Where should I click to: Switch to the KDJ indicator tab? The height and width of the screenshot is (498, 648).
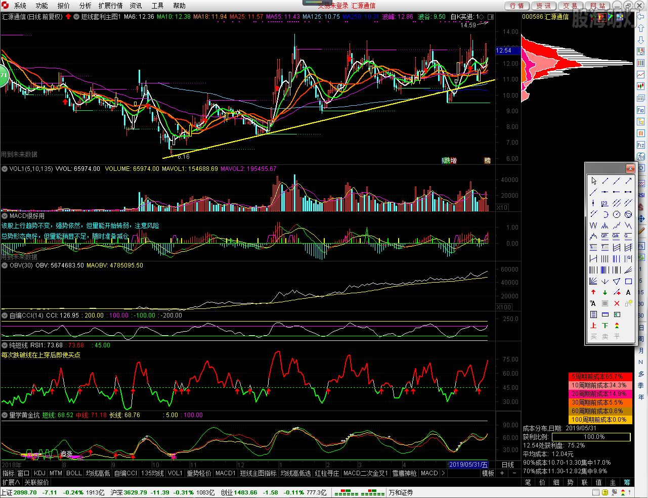39,473
